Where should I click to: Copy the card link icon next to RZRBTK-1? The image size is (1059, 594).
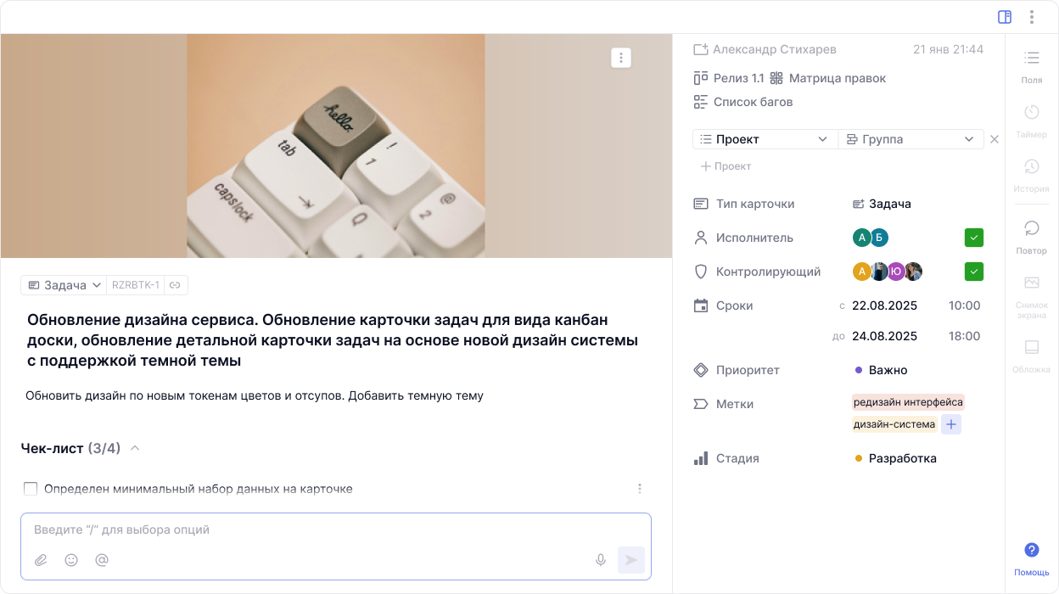(x=175, y=285)
